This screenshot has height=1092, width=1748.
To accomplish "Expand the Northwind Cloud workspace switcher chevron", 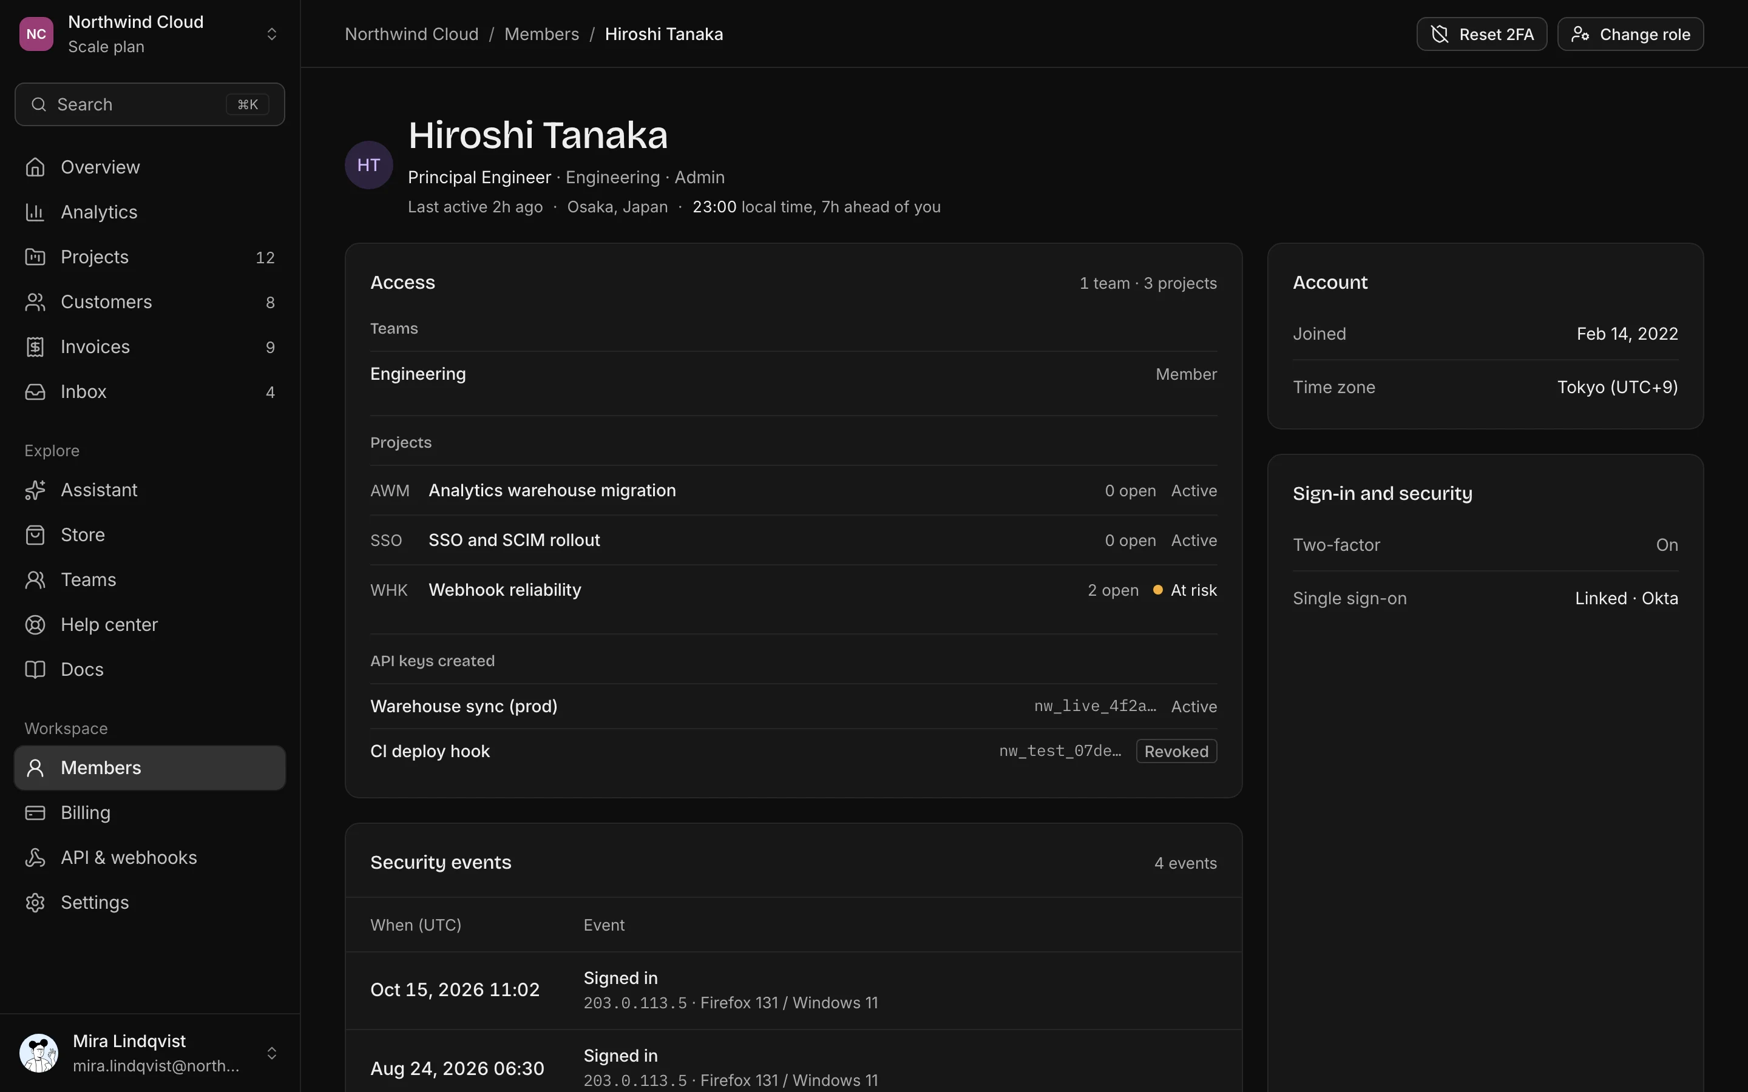I will [271, 34].
